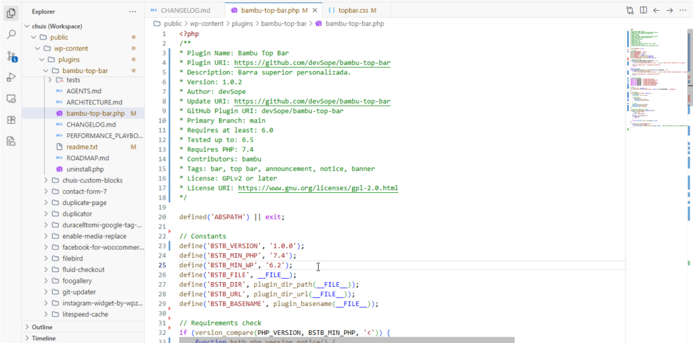Expand the duracelltomi-google-tag folder
This screenshot has height=343, width=693.
point(46,225)
